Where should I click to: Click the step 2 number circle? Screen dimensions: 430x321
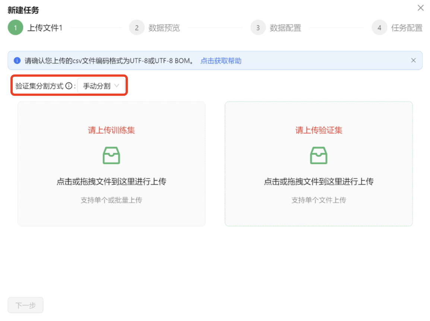tap(137, 28)
